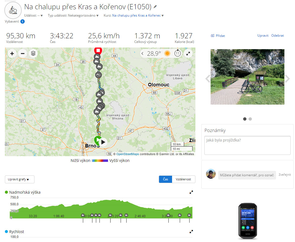Viewport: 295px width, 242px height.
Task: Click the lap timer icon showing 11
Action: tap(177, 54)
